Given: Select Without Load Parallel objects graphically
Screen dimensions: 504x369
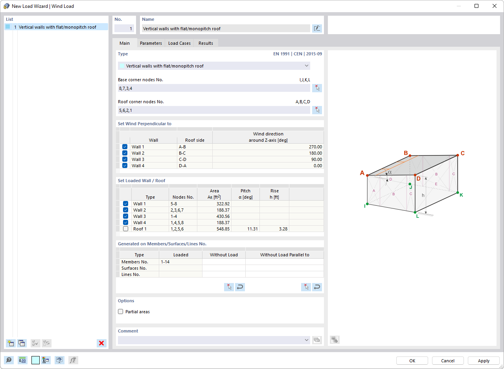Looking at the screenshot, I should tap(306, 287).
